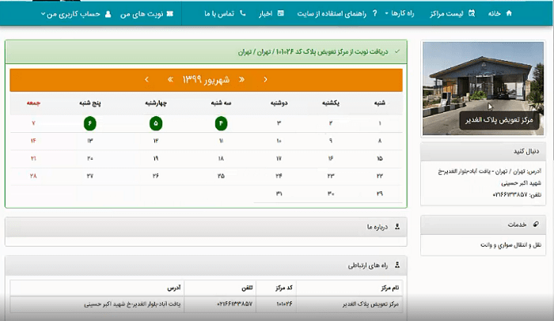The height and width of the screenshot is (321, 554).
Task: Open راهنمای استفاده از سایت page
Action: click(x=332, y=13)
